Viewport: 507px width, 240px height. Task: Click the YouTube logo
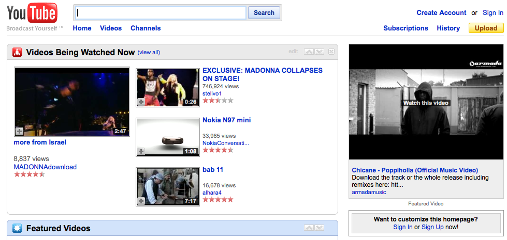coord(32,13)
